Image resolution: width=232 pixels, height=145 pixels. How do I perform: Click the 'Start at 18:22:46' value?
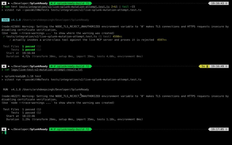28,116
